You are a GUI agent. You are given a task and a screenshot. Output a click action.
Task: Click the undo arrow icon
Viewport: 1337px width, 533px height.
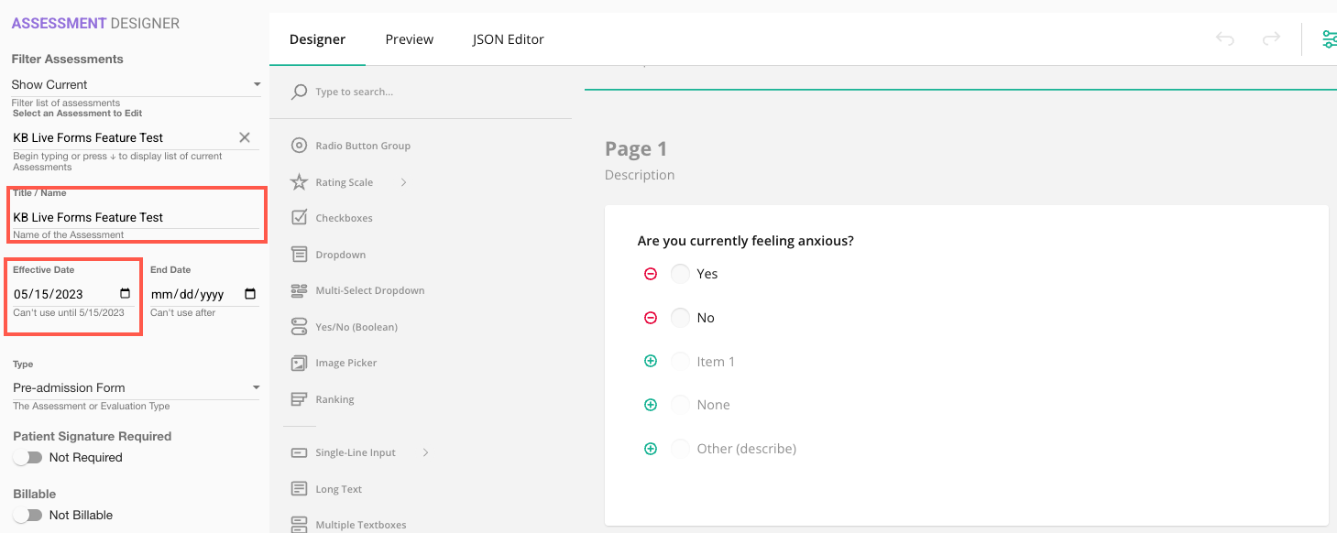(x=1224, y=38)
